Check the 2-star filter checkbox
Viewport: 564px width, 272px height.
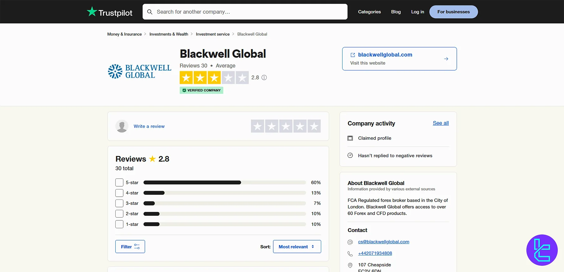point(119,214)
